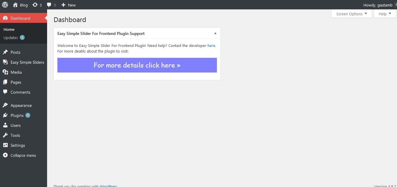Click the Posts pushpin icon
397x187 pixels.
point(5,52)
